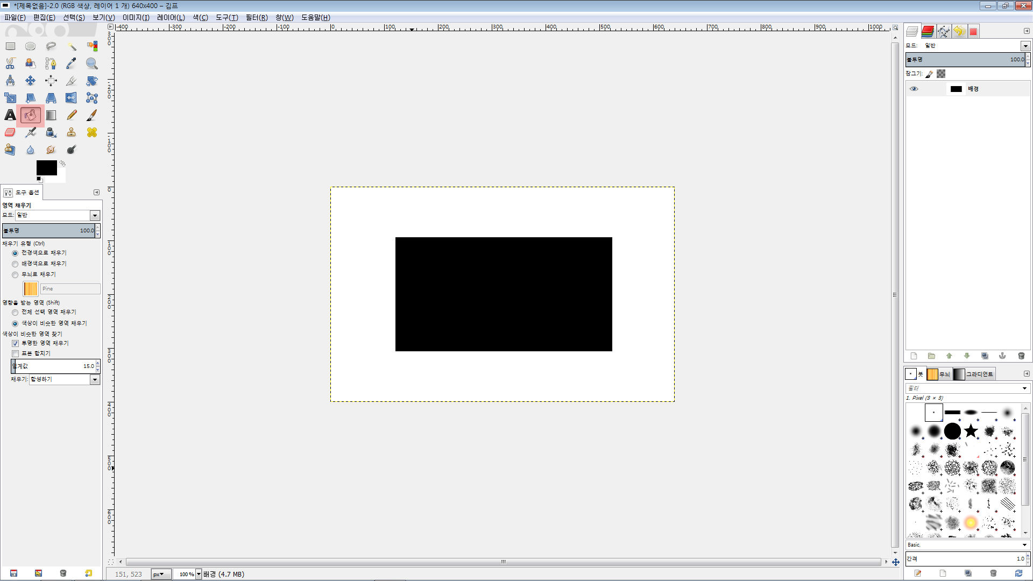Screen dimensions: 1033x581
Task: Switch to the Channels tab
Action: click(928, 31)
